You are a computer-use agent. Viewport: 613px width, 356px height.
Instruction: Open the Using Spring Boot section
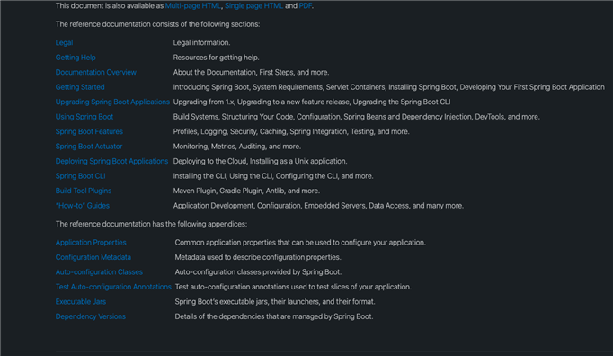84,117
